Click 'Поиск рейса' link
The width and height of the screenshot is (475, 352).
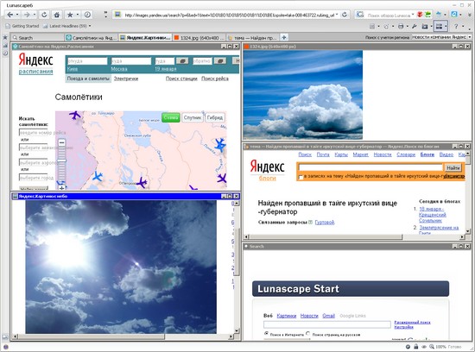215,79
